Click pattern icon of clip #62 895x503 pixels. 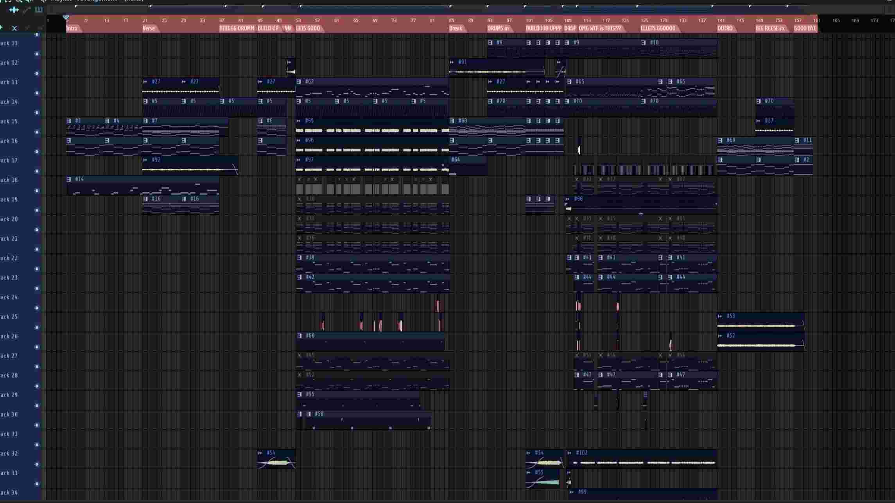point(299,82)
